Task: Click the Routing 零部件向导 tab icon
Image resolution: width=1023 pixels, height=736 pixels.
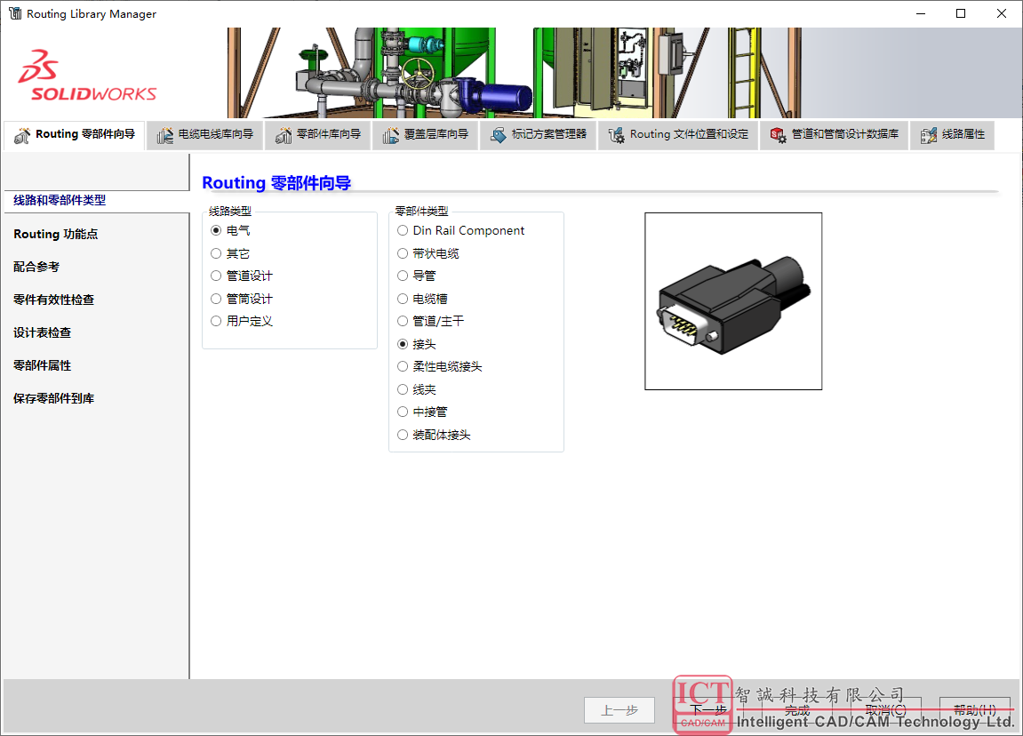Action: [22, 135]
